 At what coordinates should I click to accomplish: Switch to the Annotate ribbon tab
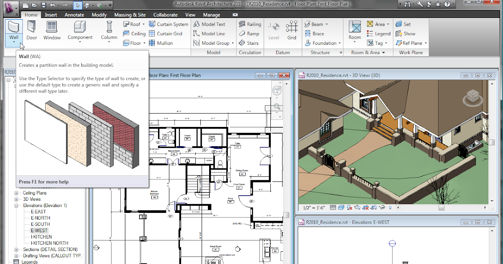coord(74,14)
